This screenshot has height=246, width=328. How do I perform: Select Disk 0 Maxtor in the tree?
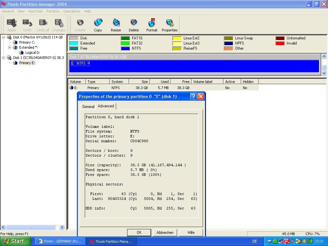[38, 37]
